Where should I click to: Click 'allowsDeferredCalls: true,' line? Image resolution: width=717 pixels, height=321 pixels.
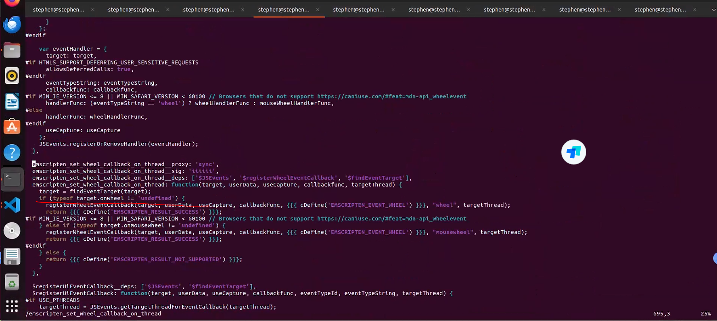point(90,69)
